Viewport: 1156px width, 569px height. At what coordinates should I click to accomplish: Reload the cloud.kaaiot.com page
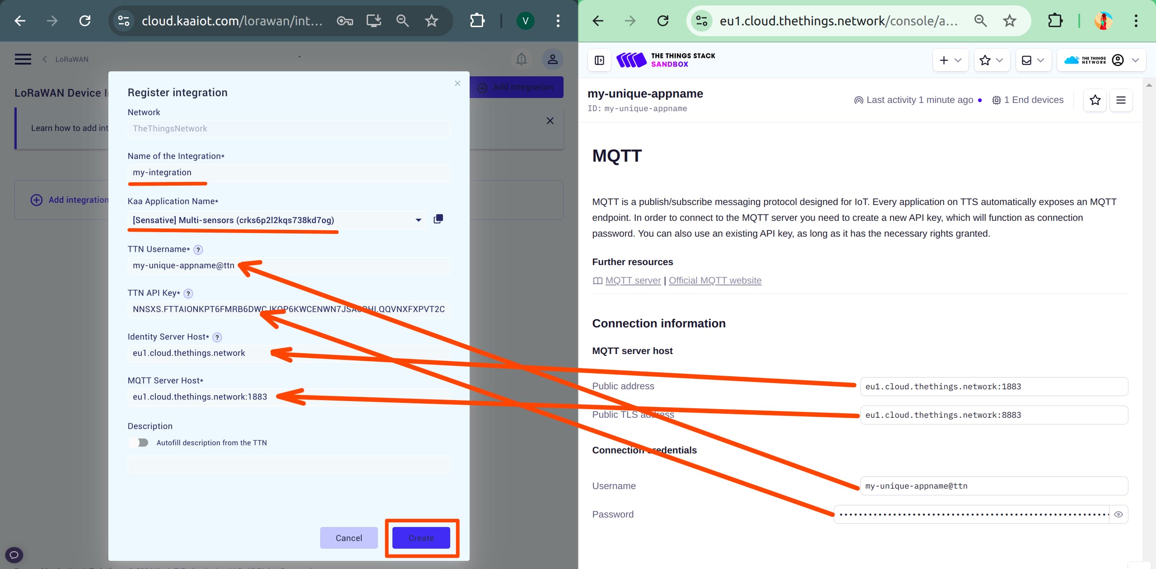(x=85, y=21)
